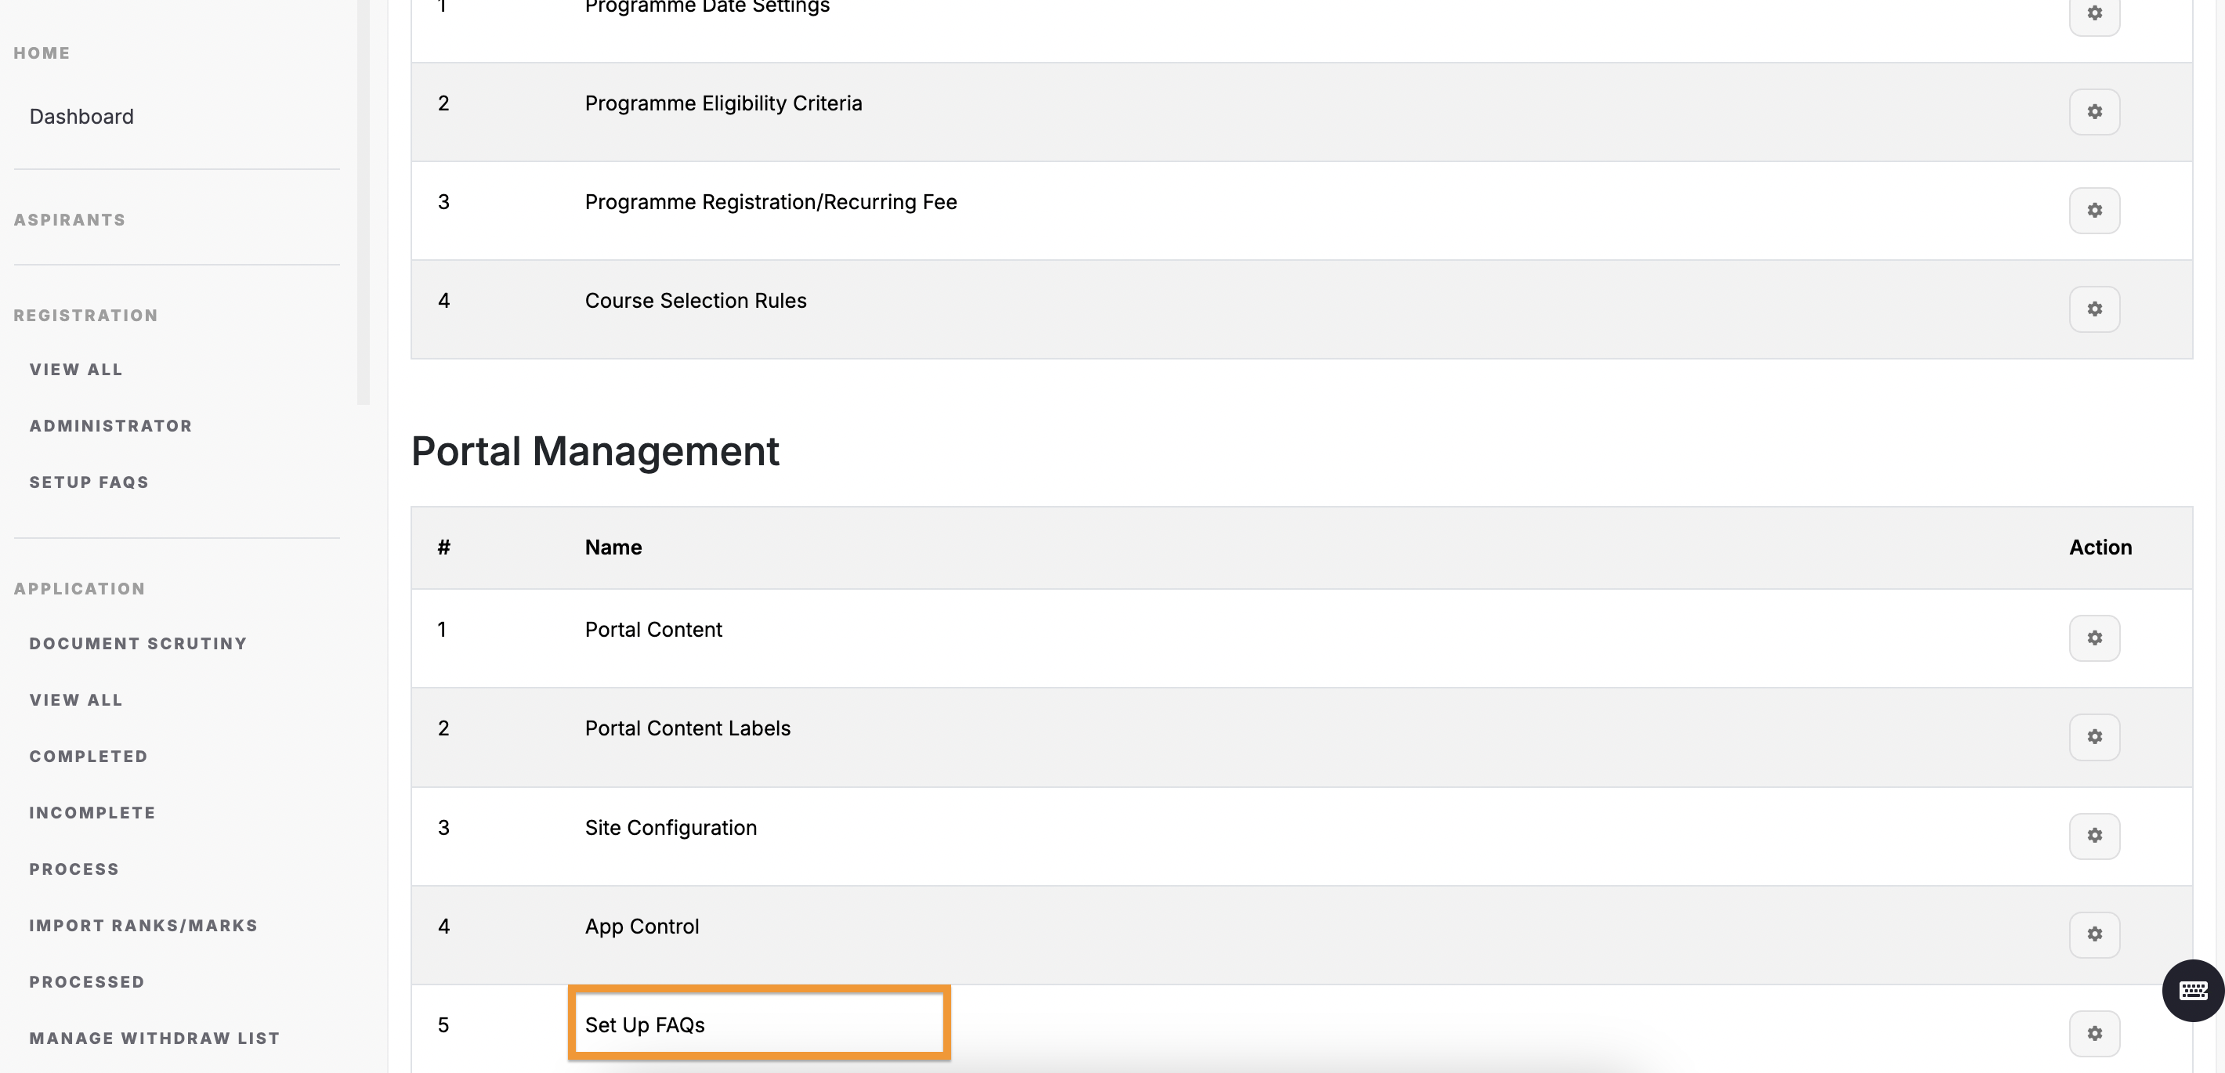Open Import Ranks/Marks in sidebar
The height and width of the screenshot is (1073, 2225).
(x=143, y=926)
